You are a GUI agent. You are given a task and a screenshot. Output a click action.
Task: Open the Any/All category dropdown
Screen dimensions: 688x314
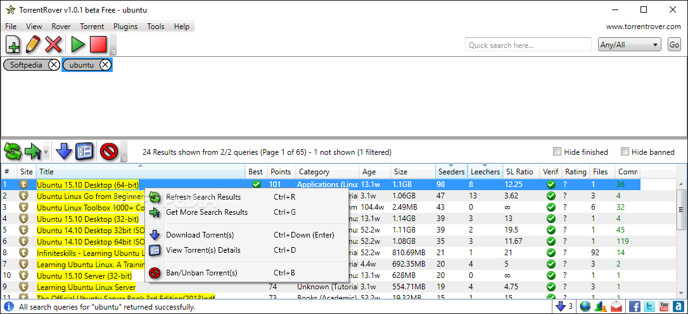click(630, 45)
